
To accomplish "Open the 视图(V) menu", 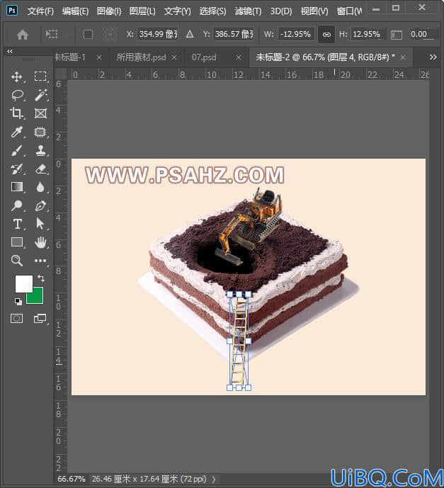I will coord(314,11).
